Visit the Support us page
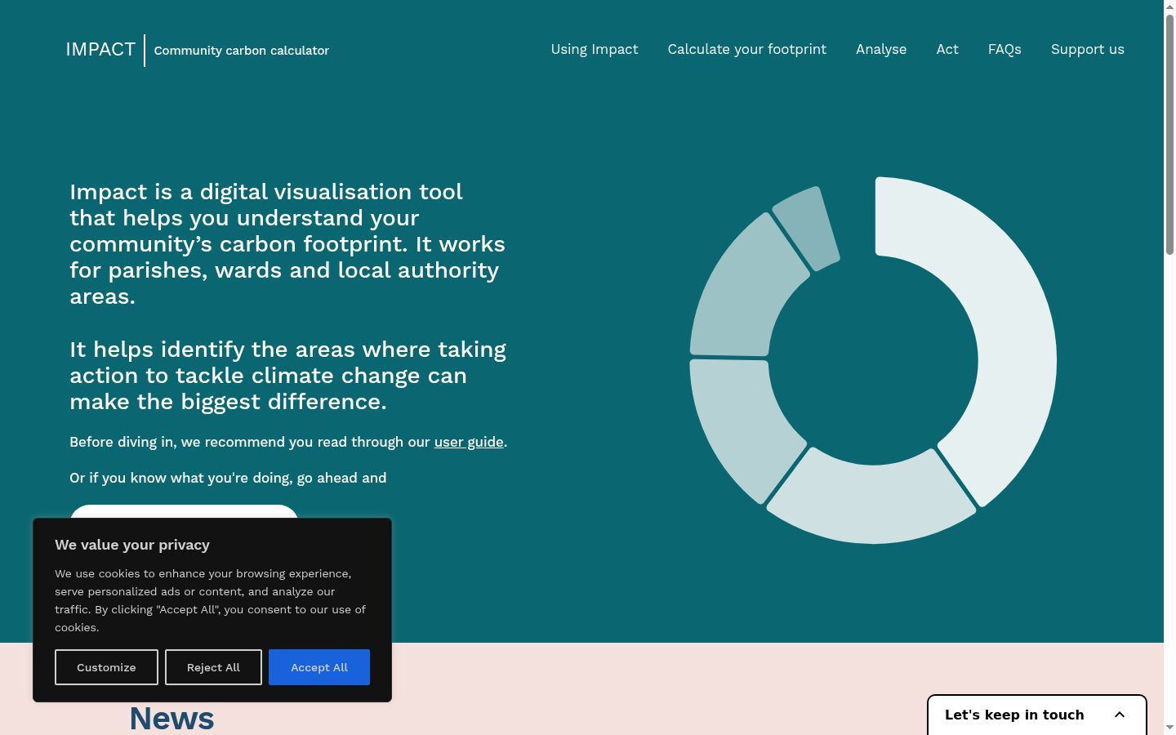Image resolution: width=1176 pixels, height=735 pixels. (1088, 49)
